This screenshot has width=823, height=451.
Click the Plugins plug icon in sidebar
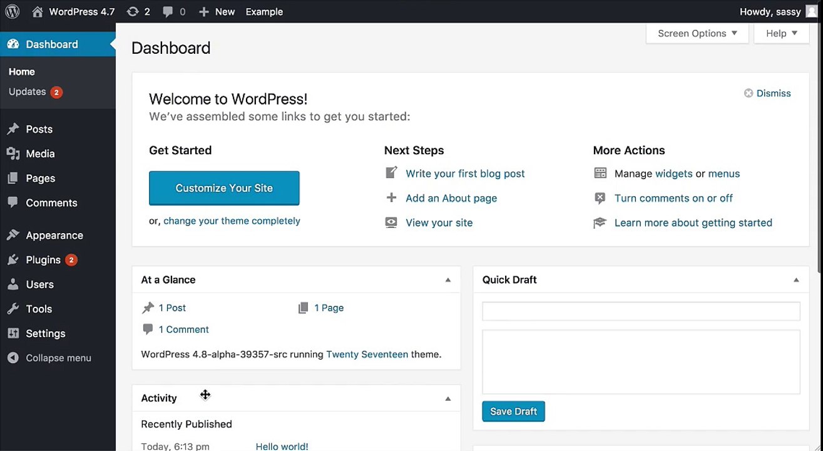[x=13, y=260]
